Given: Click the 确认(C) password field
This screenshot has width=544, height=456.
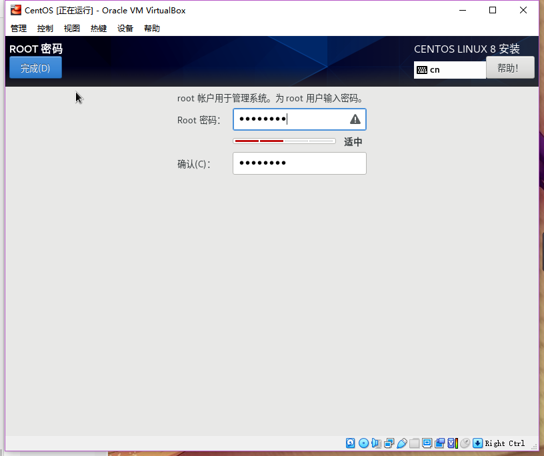Looking at the screenshot, I should 299,163.
